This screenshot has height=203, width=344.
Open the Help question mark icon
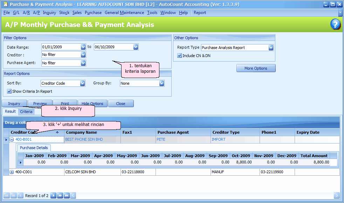point(335,24)
